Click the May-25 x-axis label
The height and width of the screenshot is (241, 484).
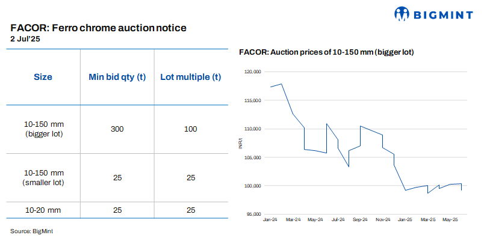(x=450, y=221)
